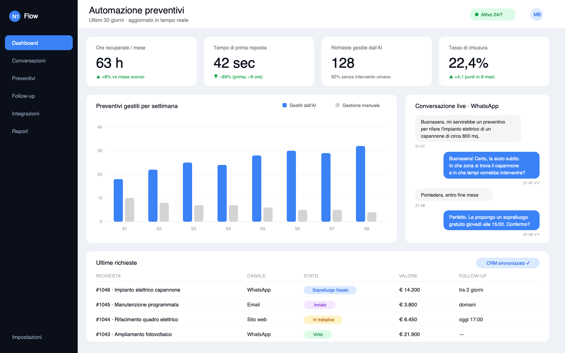
Task: Click the blue AI bar for week S8
Action: [x=361, y=184]
